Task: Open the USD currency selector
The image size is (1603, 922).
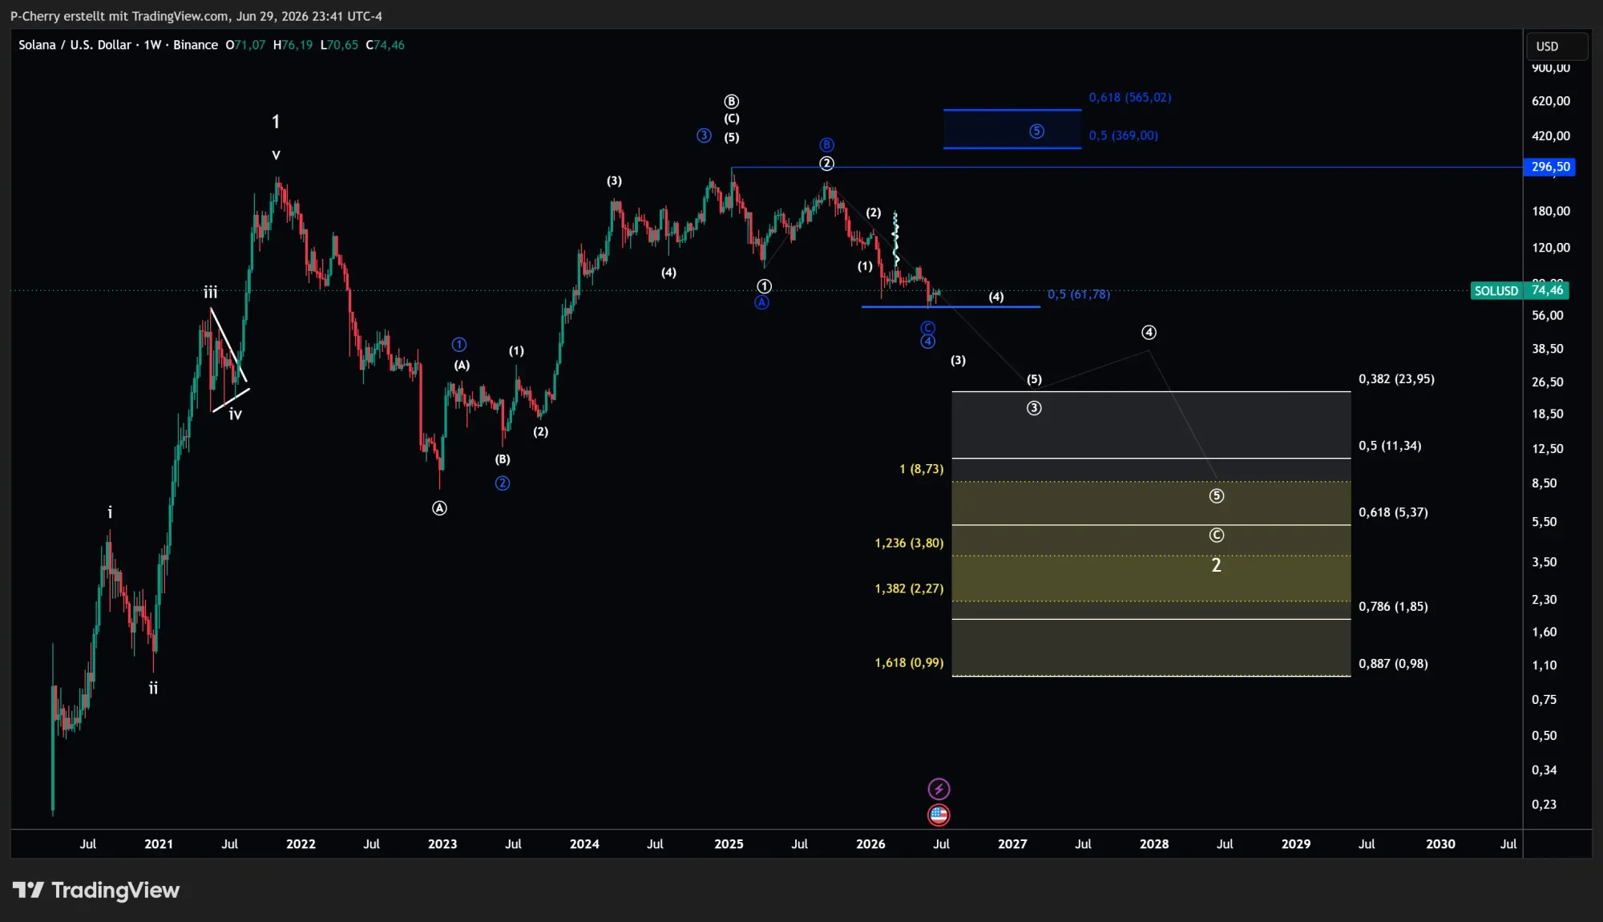Action: point(1557,46)
